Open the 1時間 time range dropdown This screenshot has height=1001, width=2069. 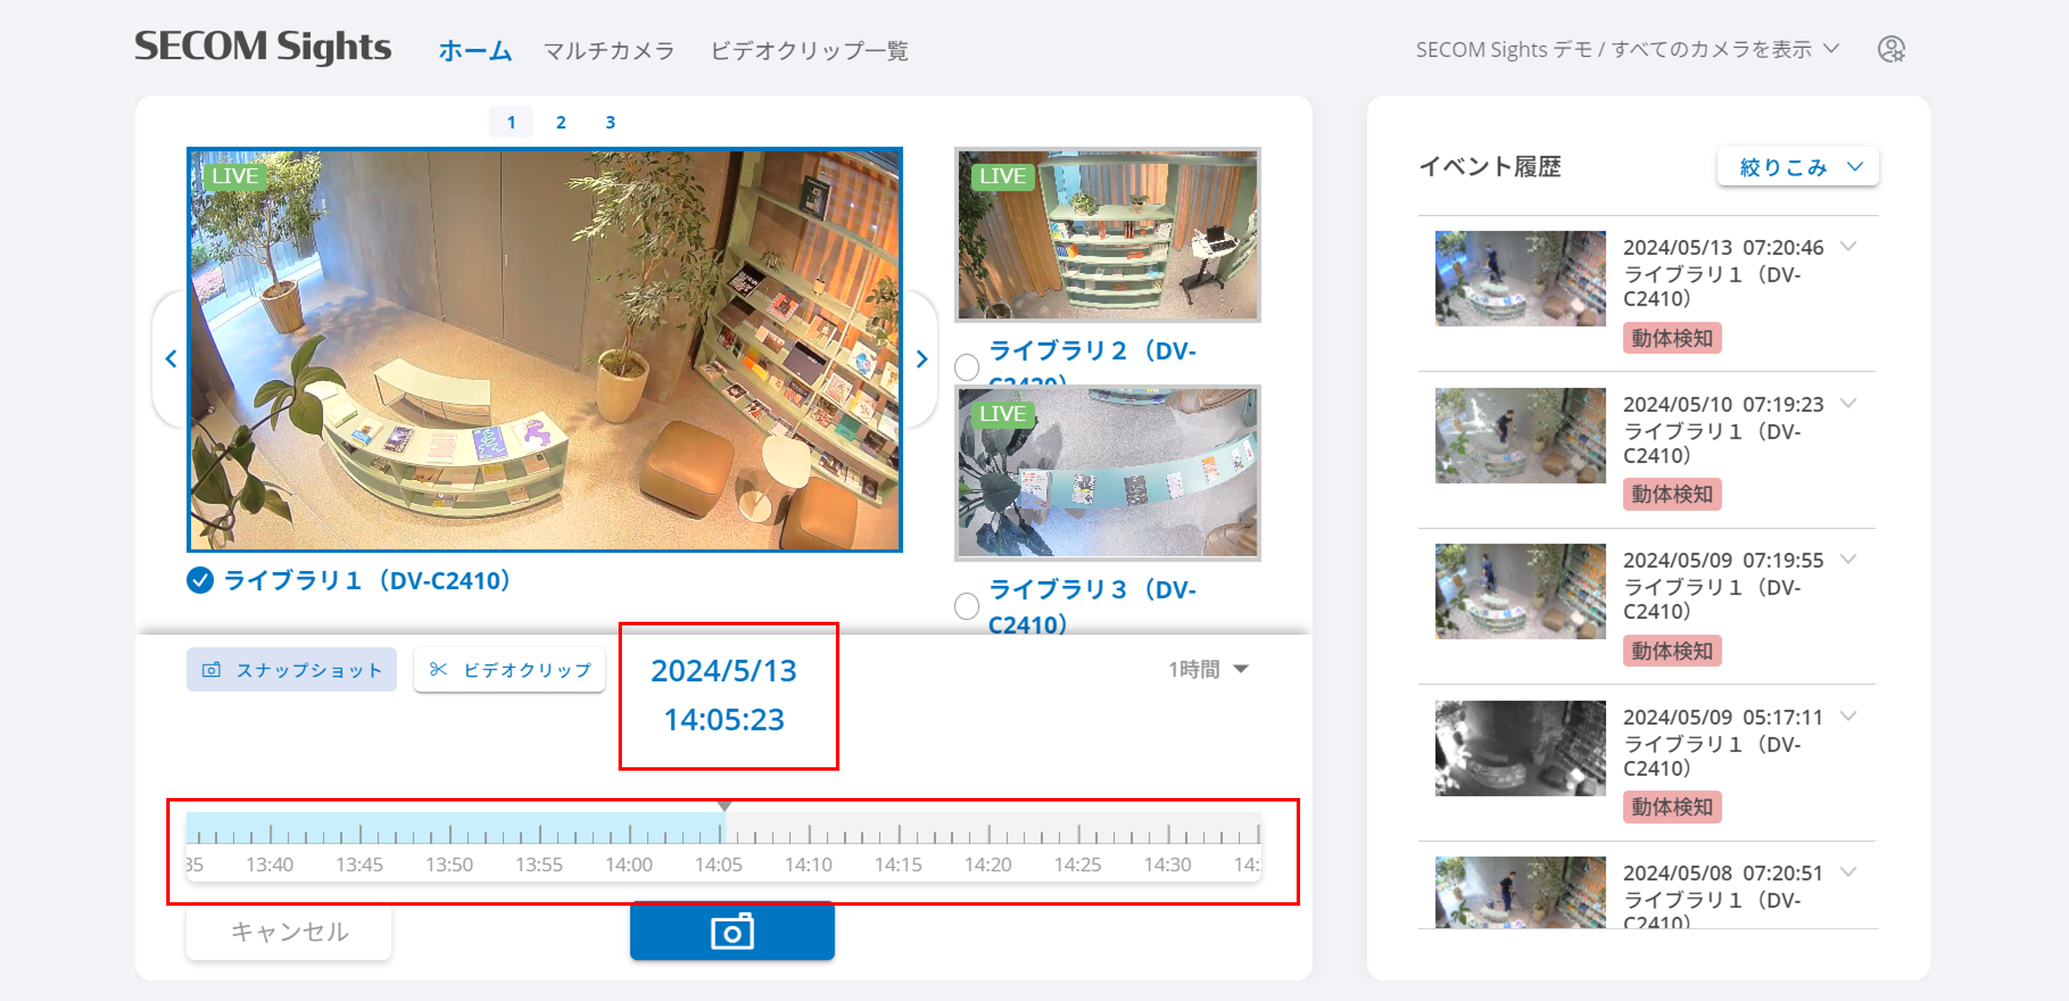click(1208, 668)
